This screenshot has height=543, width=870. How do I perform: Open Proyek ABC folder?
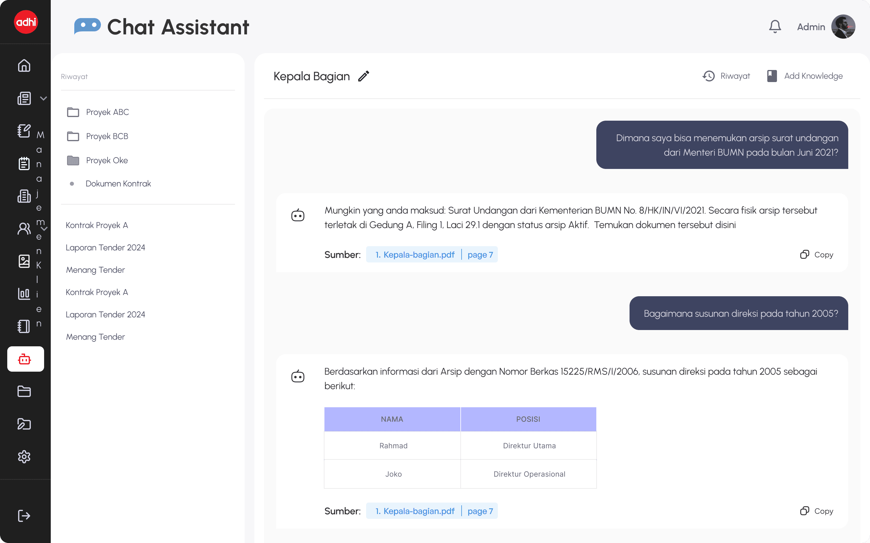point(107,112)
